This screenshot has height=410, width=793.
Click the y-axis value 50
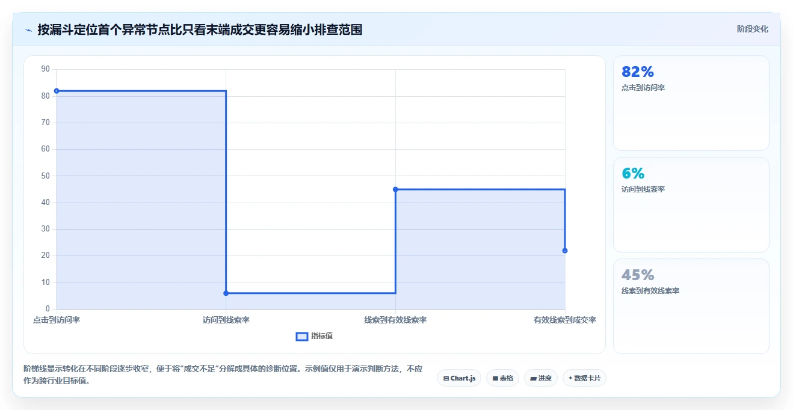pos(46,176)
